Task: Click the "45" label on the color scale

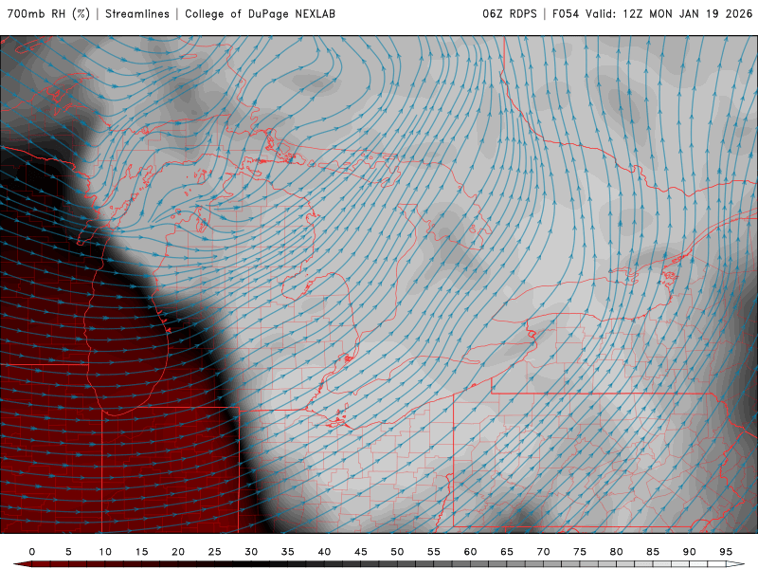Action: coord(361,552)
